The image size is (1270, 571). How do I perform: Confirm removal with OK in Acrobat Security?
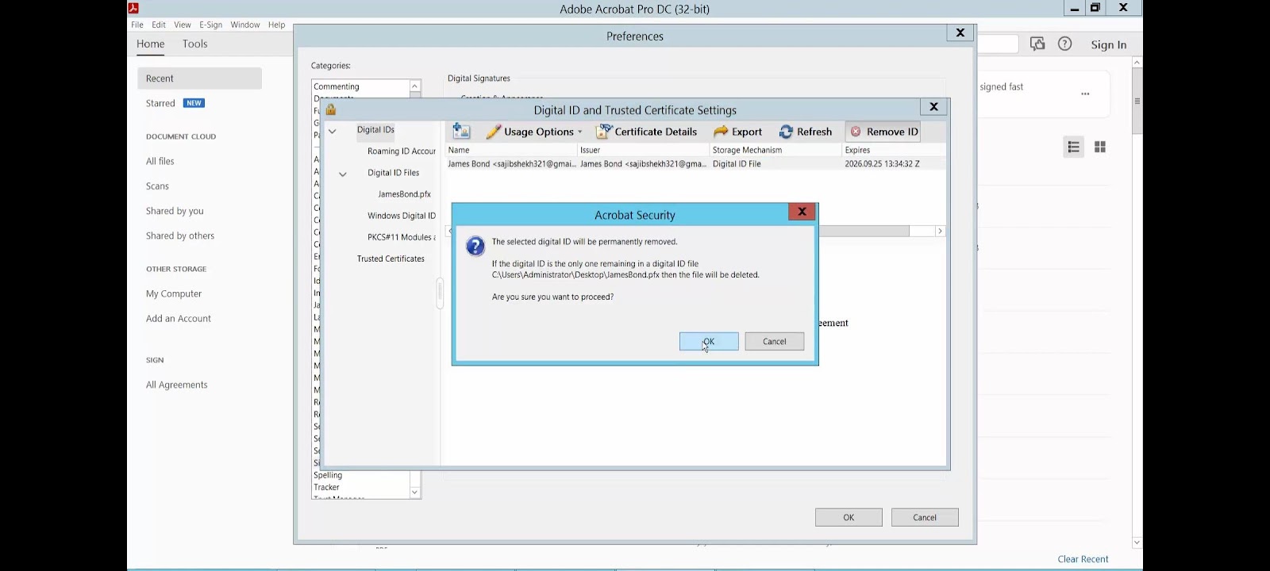(709, 341)
